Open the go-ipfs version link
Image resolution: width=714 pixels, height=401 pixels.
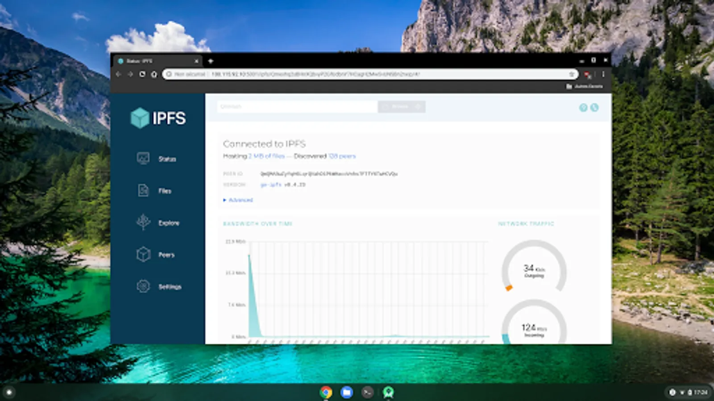[x=271, y=184]
